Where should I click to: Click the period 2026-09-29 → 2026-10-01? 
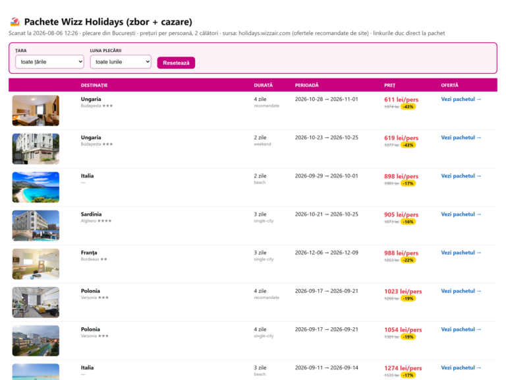pos(326,176)
